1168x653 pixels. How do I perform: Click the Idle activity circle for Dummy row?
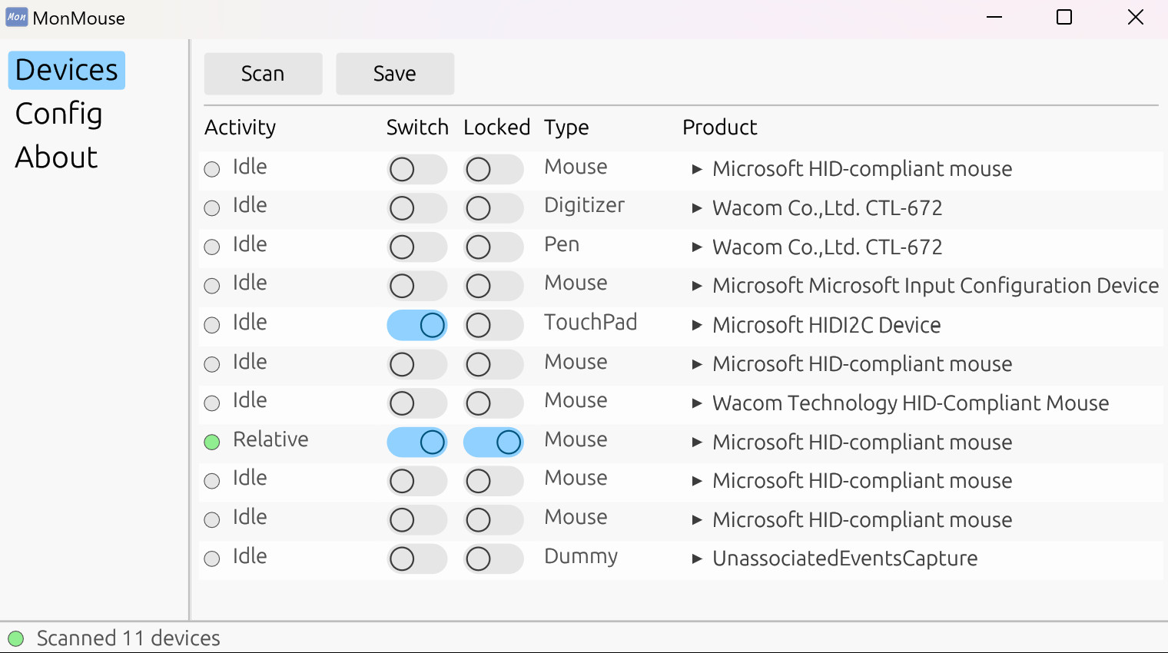(212, 559)
